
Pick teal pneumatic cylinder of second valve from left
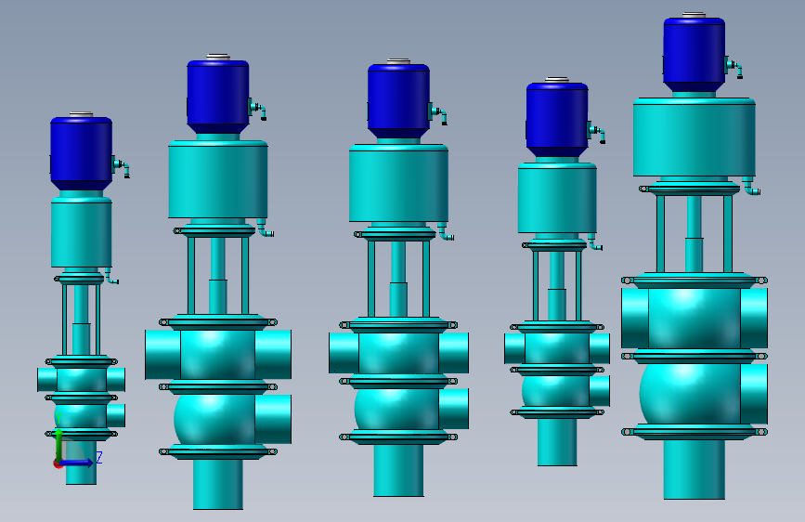pyautogui.click(x=217, y=178)
